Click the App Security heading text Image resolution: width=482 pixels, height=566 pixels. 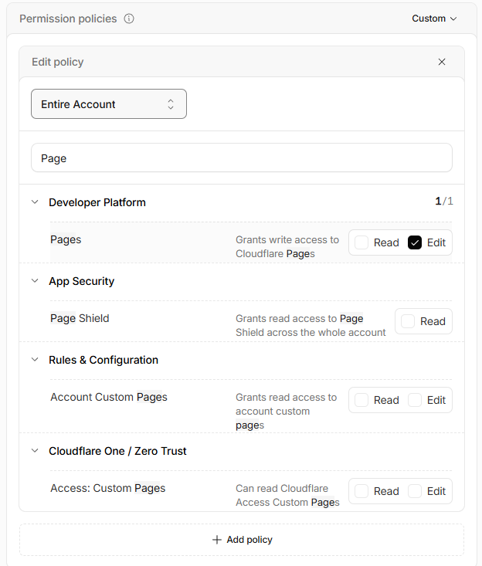tap(82, 281)
